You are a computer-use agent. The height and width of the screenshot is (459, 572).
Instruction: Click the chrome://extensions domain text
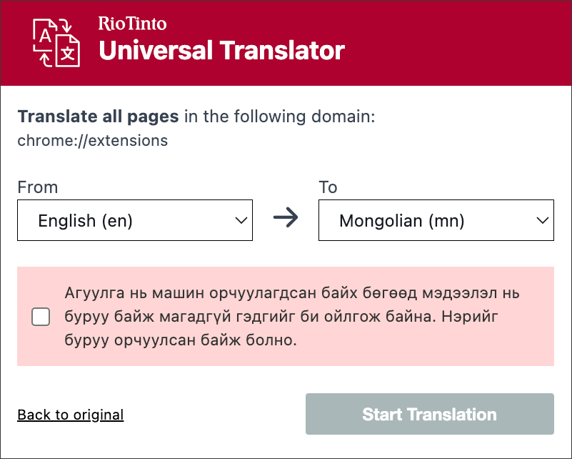(93, 140)
